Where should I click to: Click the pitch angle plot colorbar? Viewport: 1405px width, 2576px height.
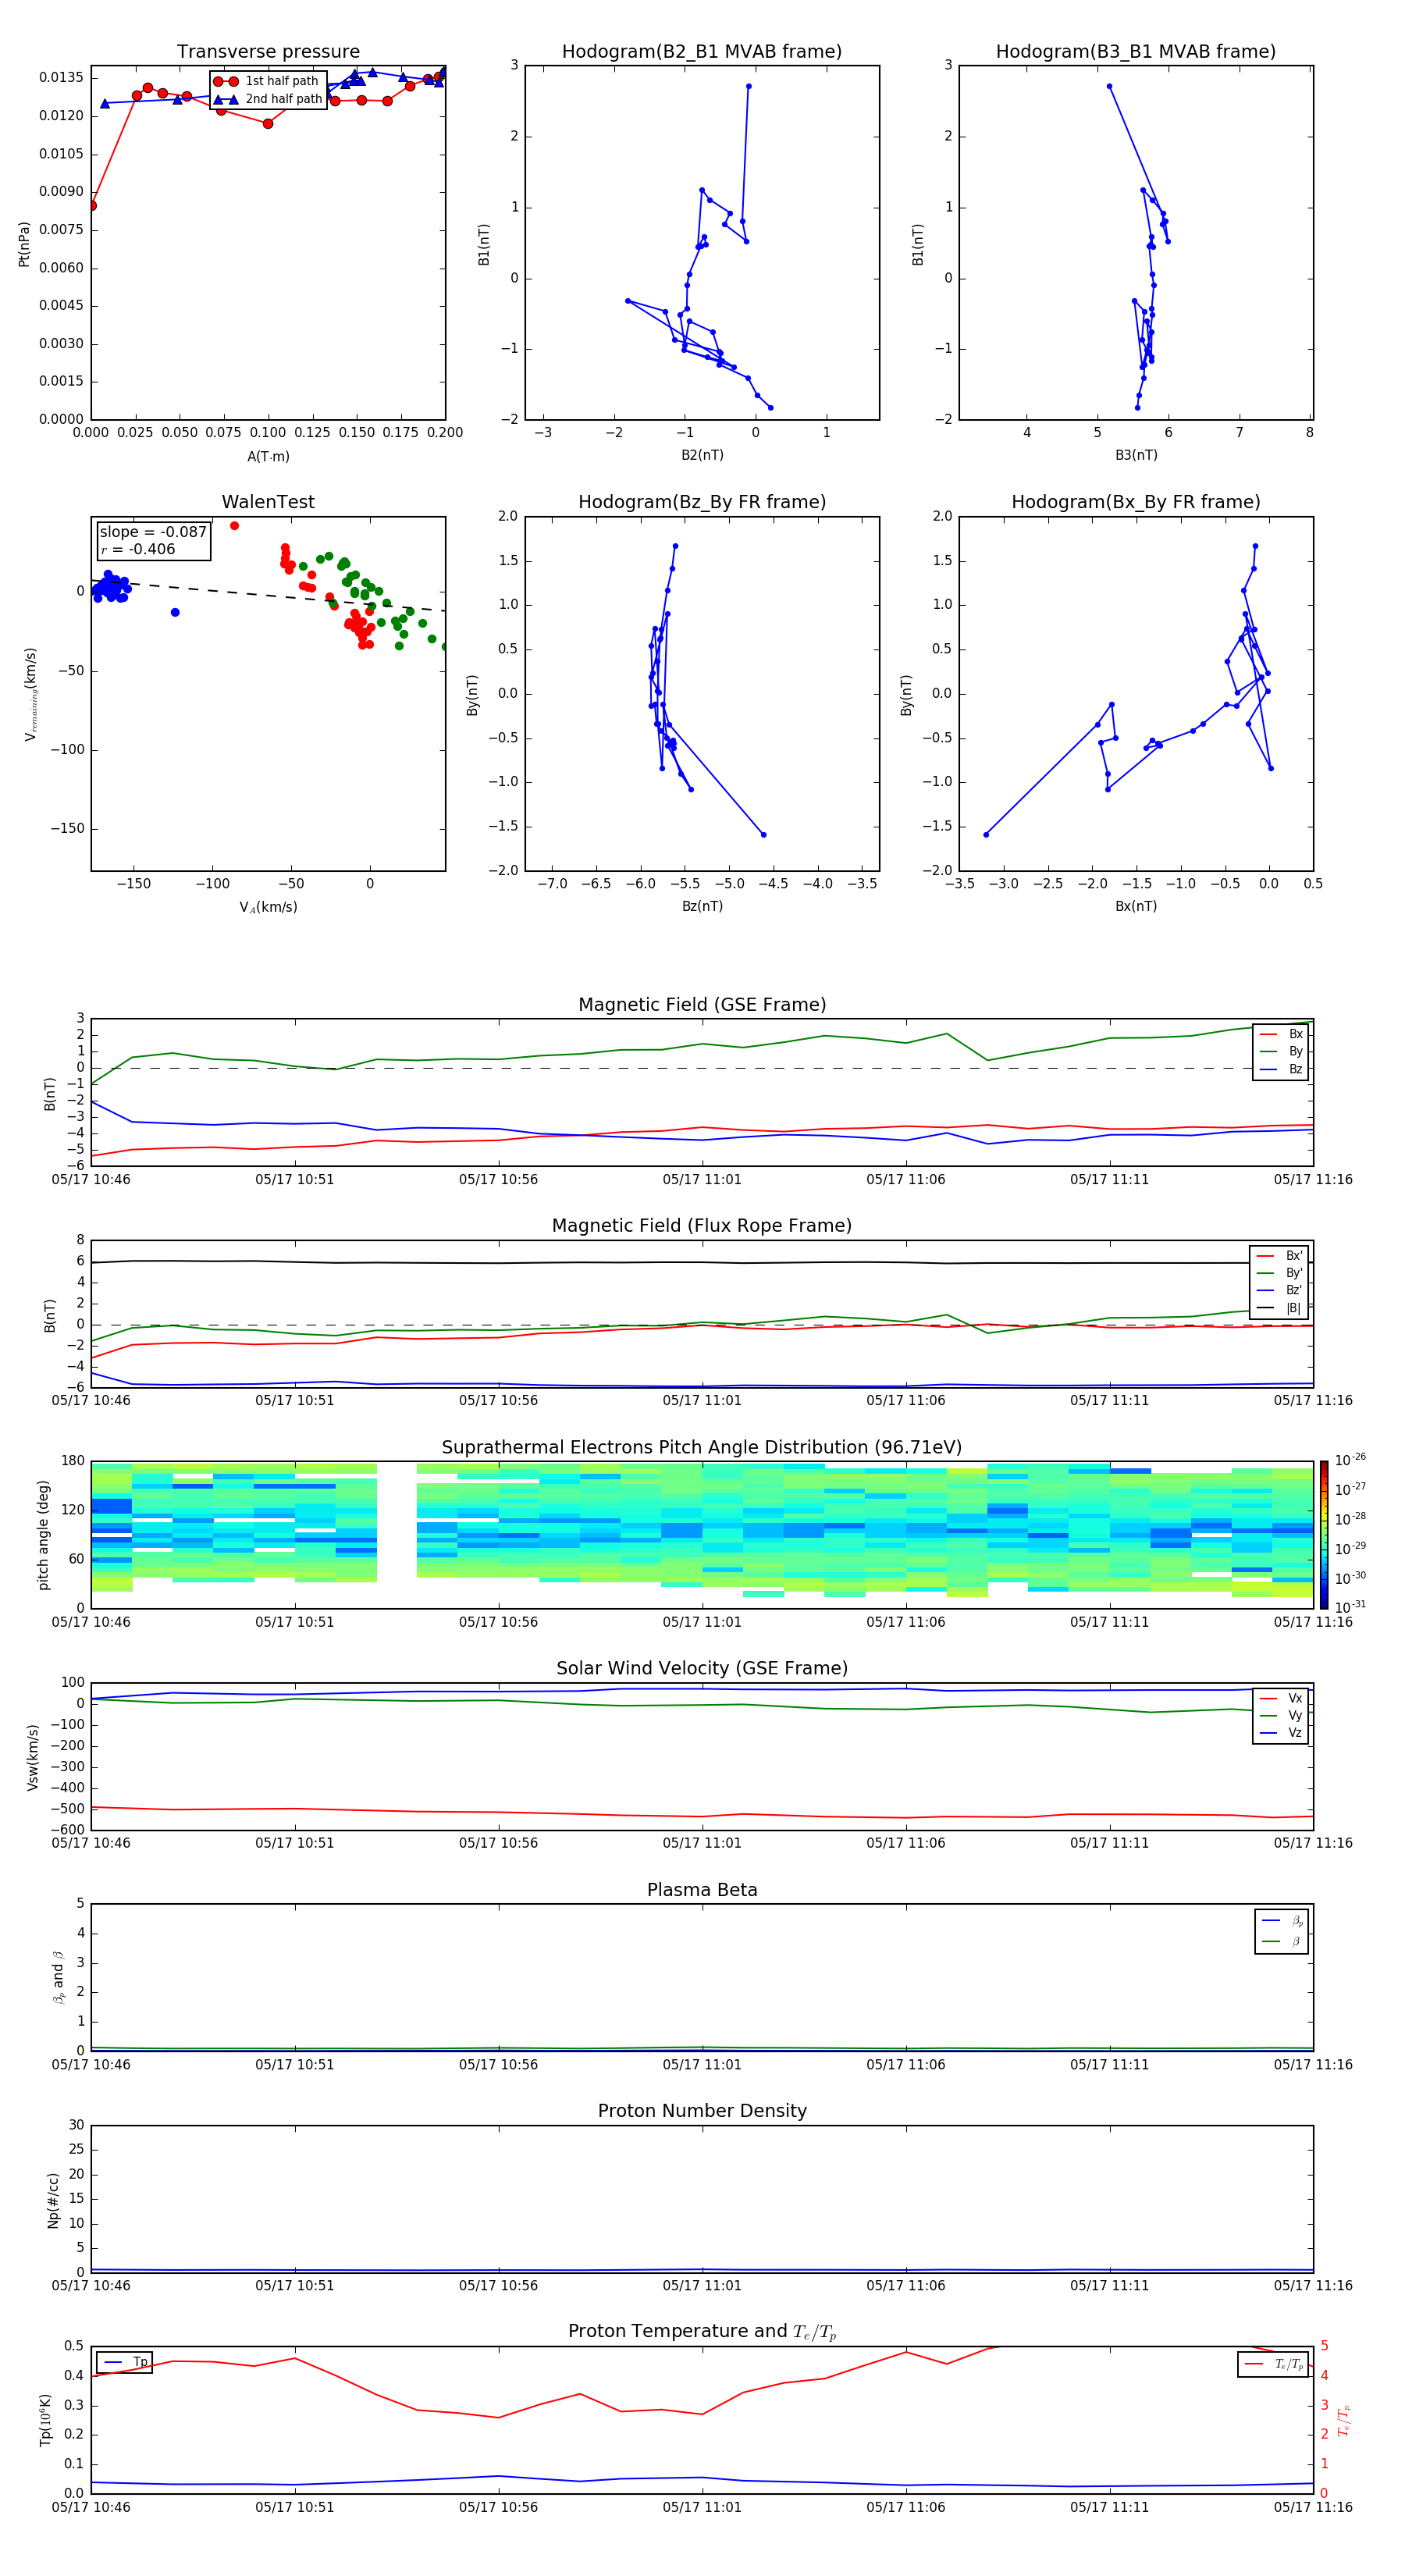click(1323, 1535)
